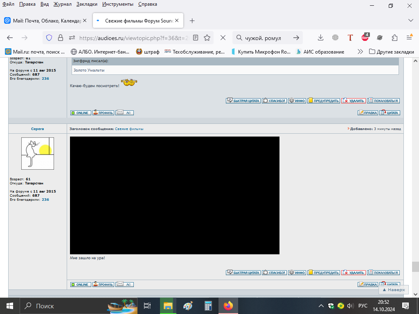Image resolution: width=419 pixels, height=314 pixels.
Task: Open the Adblock Plus extension icon
Action: pyautogui.click(x=365, y=38)
